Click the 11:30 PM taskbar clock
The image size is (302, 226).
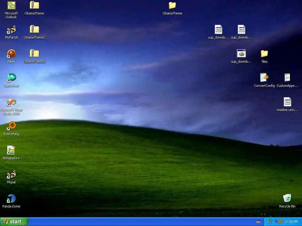pyautogui.click(x=291, y=222)
